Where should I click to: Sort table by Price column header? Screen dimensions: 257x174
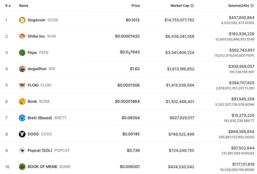(x=136, y=6)
